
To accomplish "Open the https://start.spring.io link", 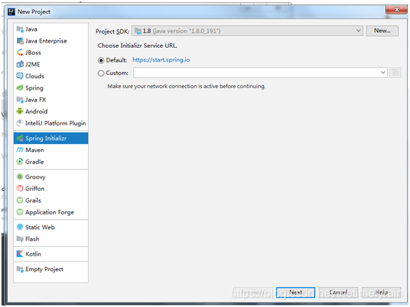I will [x=161, y=59].
